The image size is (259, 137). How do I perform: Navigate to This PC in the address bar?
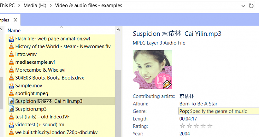(x=7, y=6)
